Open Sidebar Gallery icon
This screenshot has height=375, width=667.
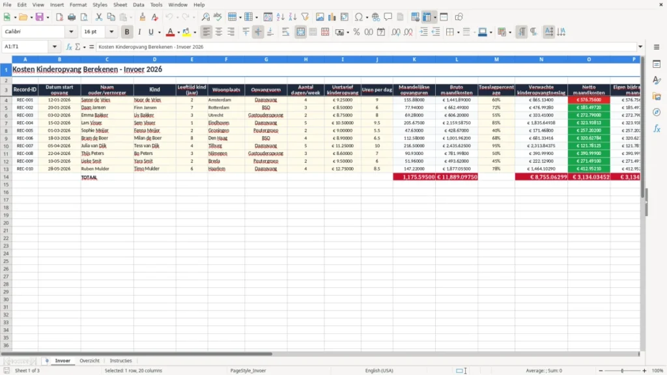[657, 96]
